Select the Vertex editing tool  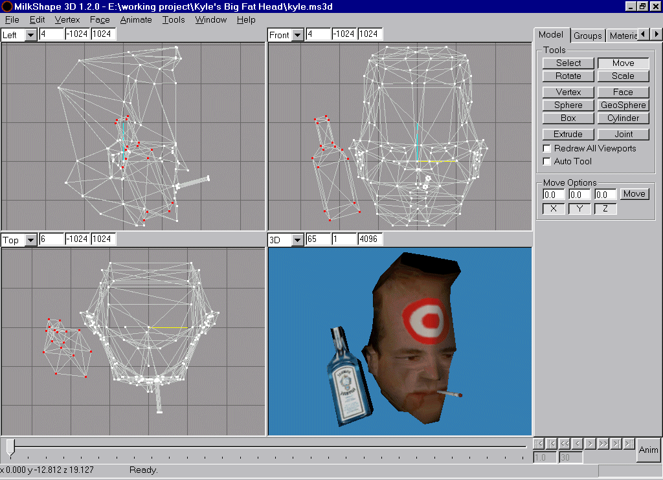pyautogui.click(x=567, y=92)
